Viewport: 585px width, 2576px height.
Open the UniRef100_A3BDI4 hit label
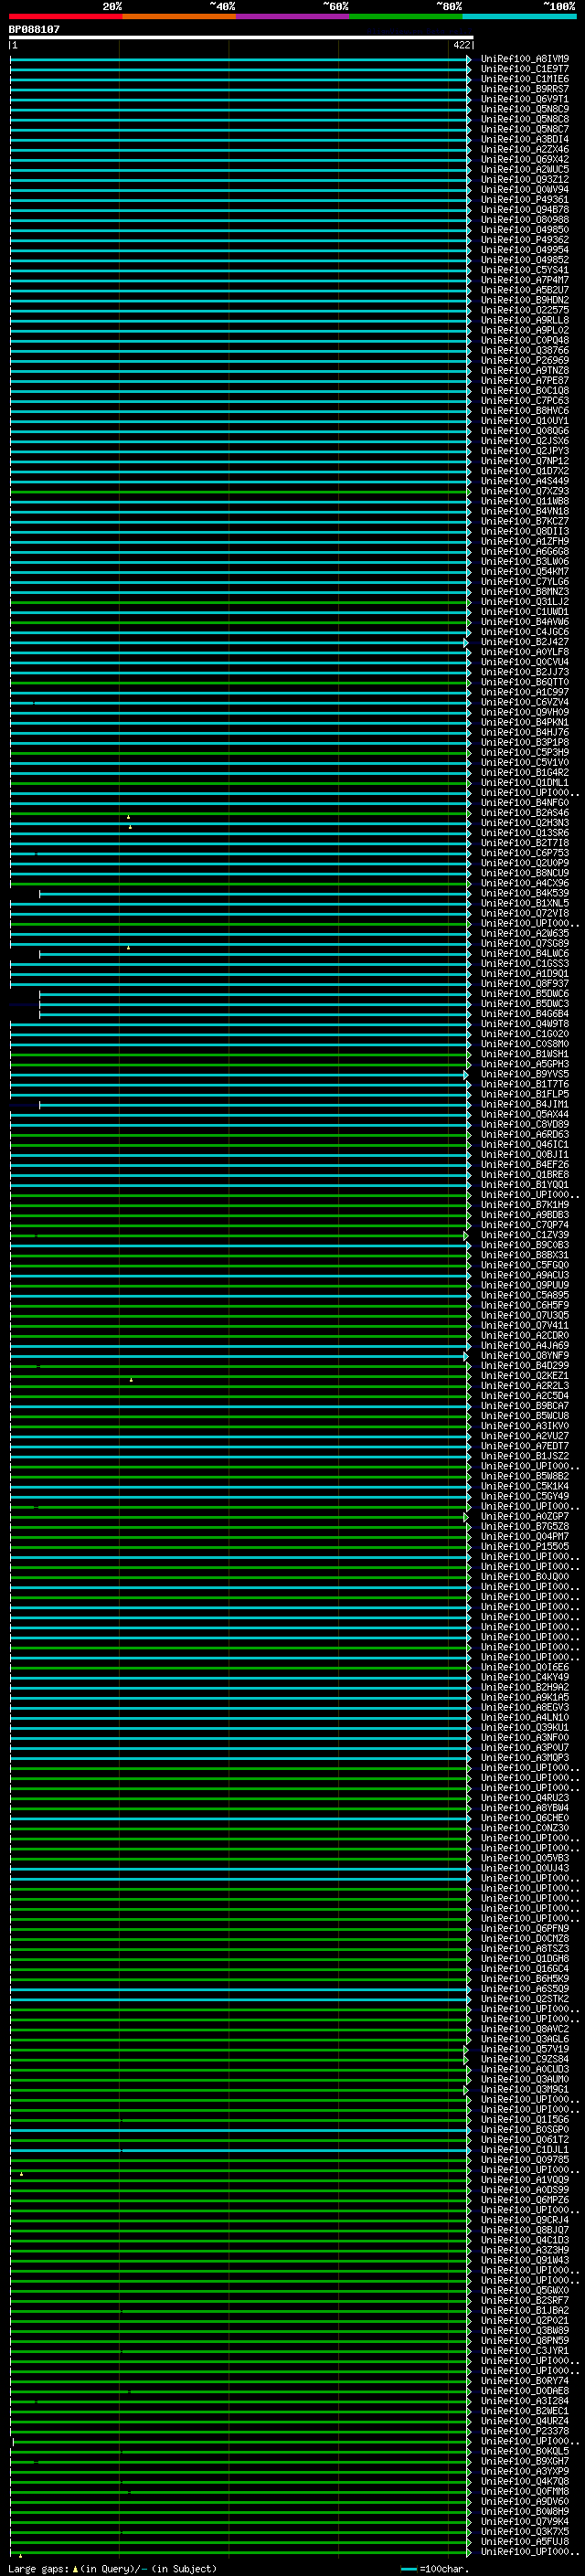525,140
